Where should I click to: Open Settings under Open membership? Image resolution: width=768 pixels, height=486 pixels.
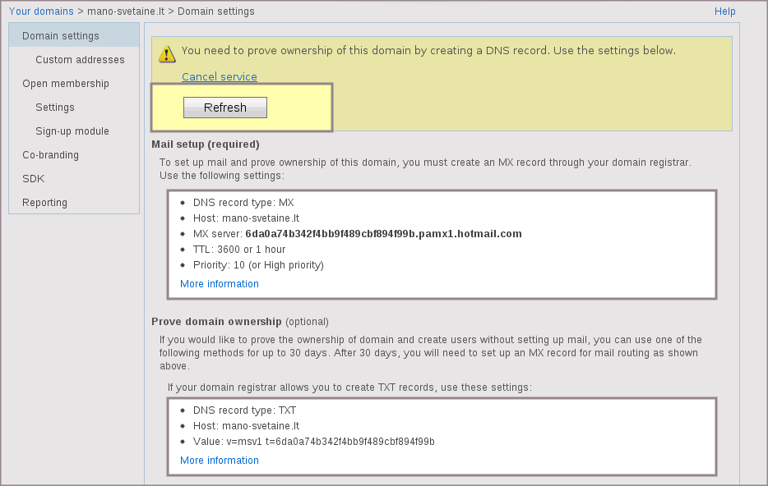click(x=55, y=108)
